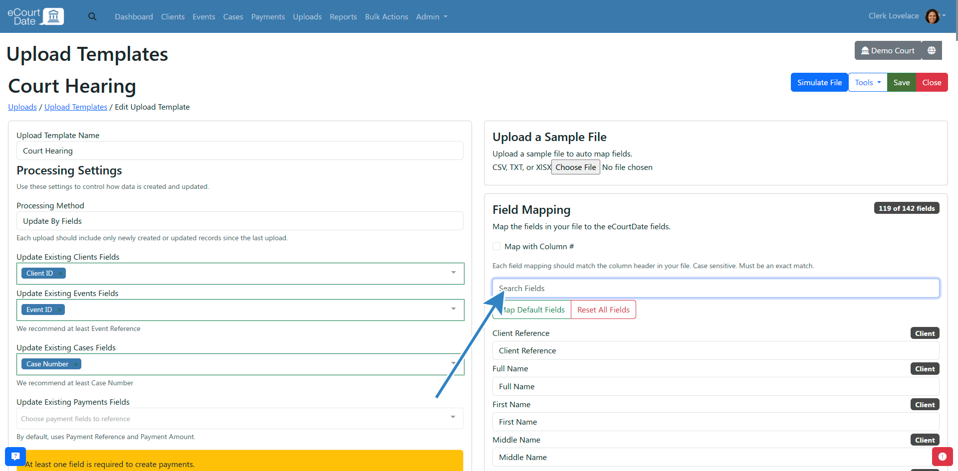Focus the Search Fields input
Viewport: 958px width, 471px height.
[716, 288]
